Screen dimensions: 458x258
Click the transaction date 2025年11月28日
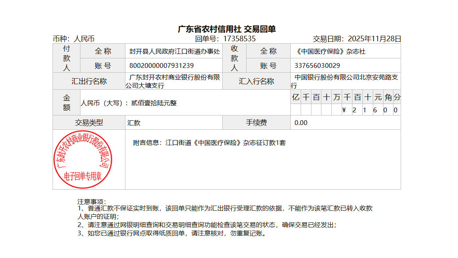click(374, 39)
